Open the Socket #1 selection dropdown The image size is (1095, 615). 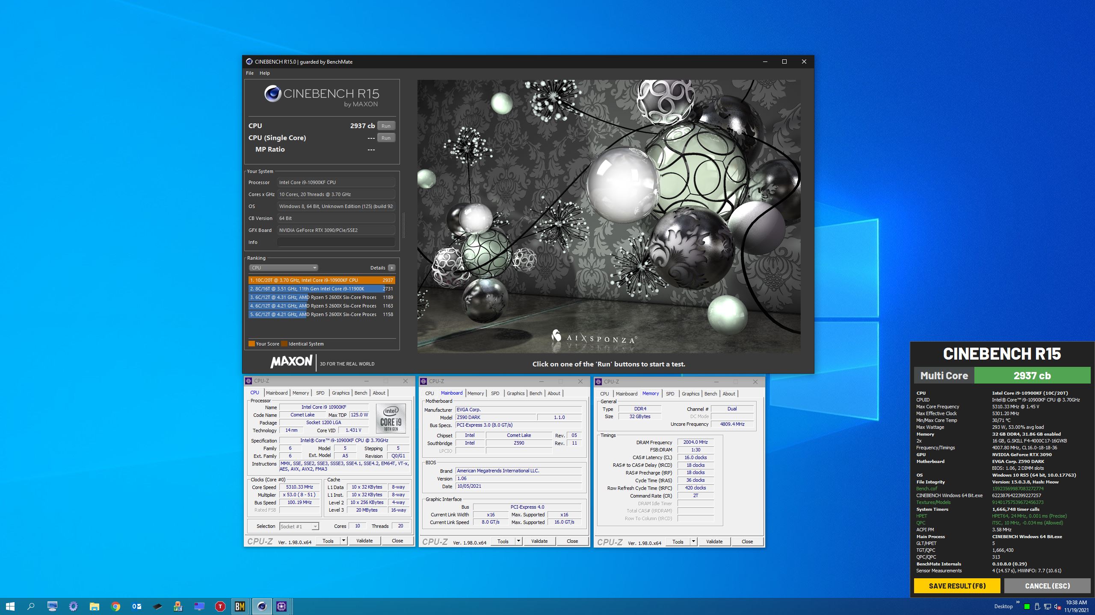(x=299, y=526)
